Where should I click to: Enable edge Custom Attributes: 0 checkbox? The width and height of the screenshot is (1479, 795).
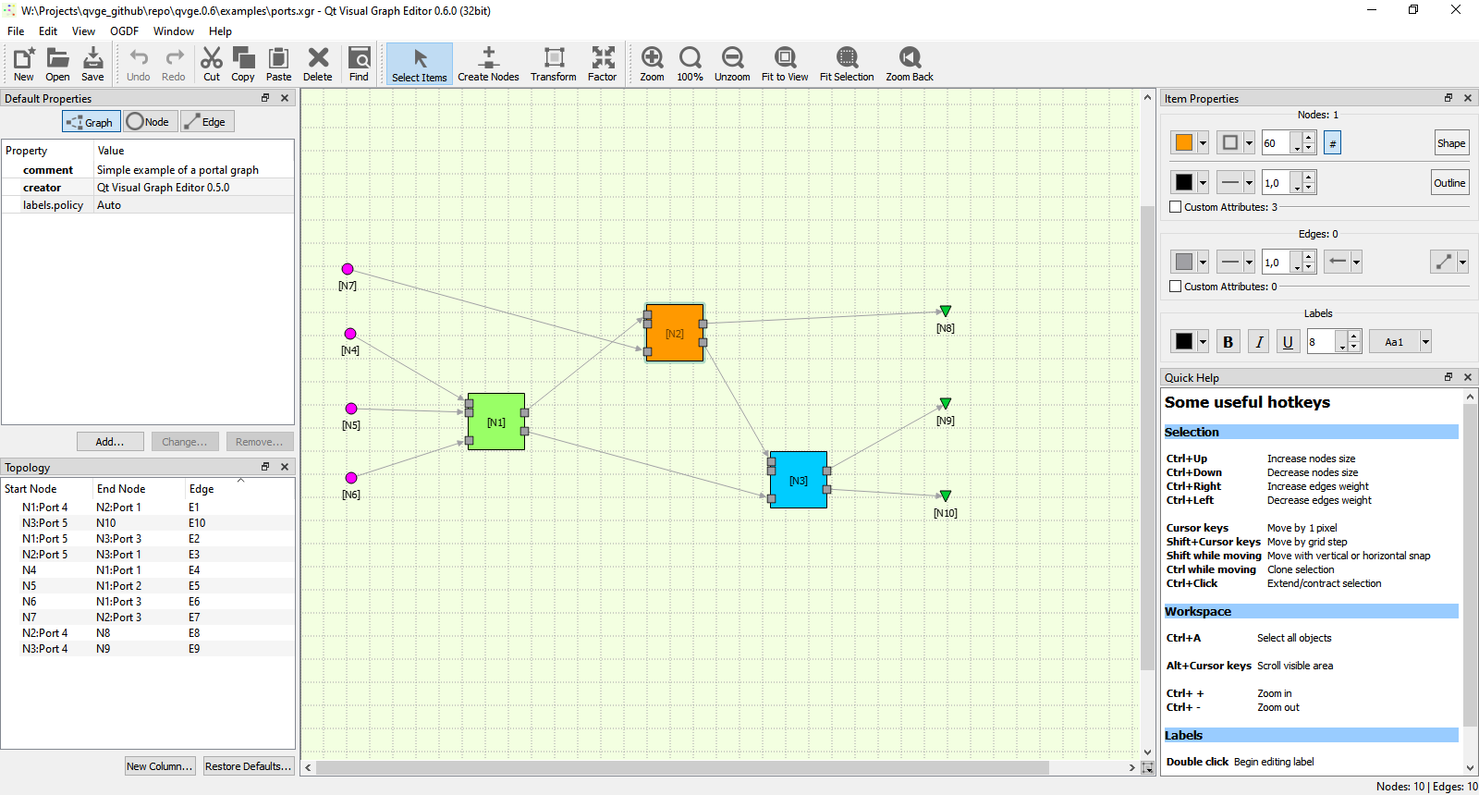pos(1176,287)
